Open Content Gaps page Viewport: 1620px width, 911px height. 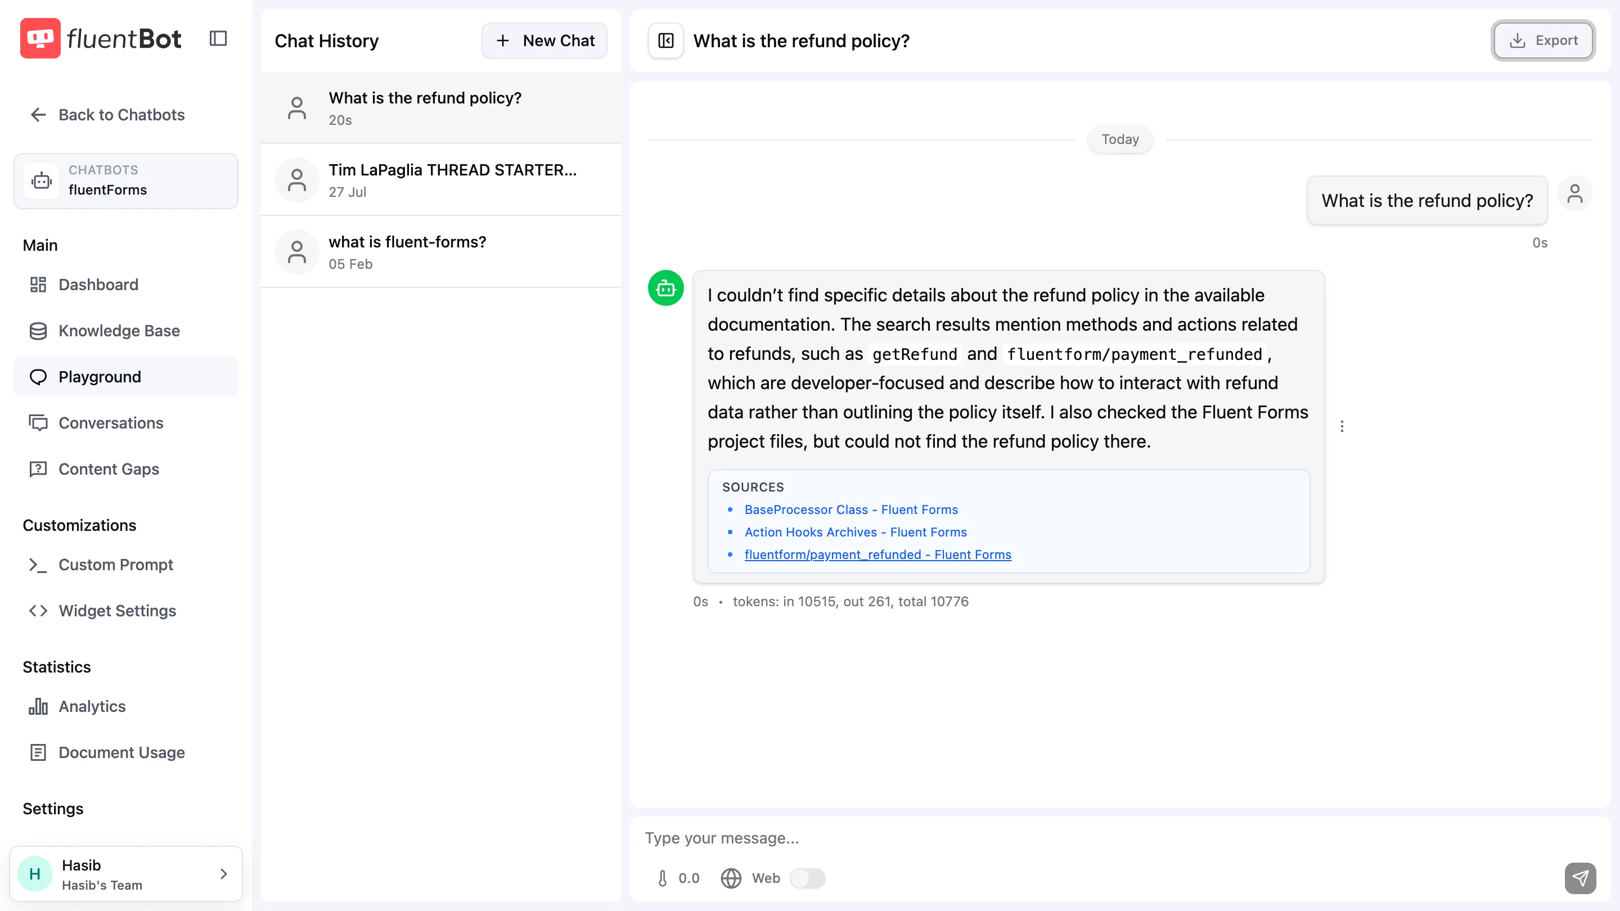pyautogui.click(x=126, y=469)
